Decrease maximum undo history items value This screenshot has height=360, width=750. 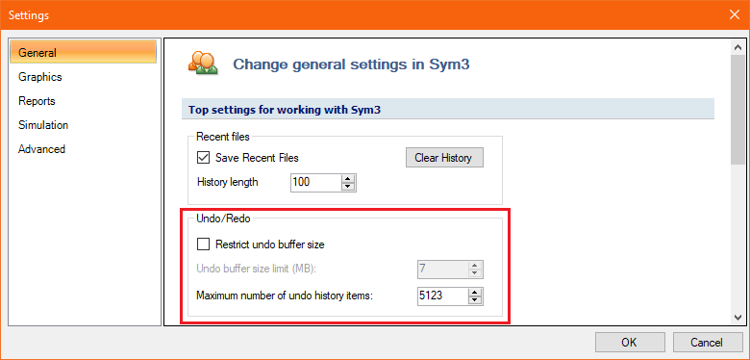475,300
